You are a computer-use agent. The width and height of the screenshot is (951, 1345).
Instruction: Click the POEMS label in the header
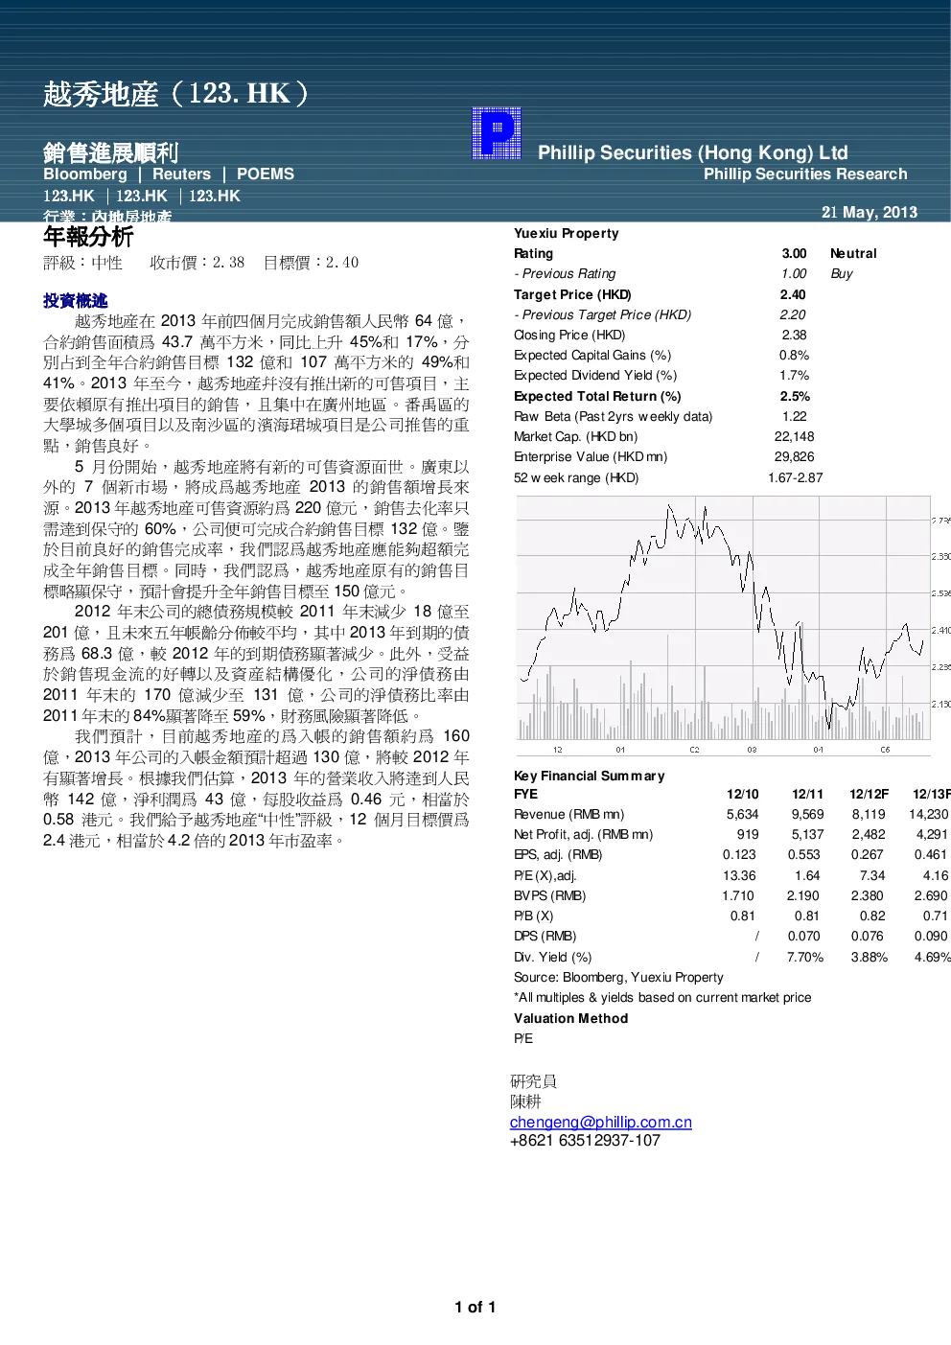click(x=266, y=174)
